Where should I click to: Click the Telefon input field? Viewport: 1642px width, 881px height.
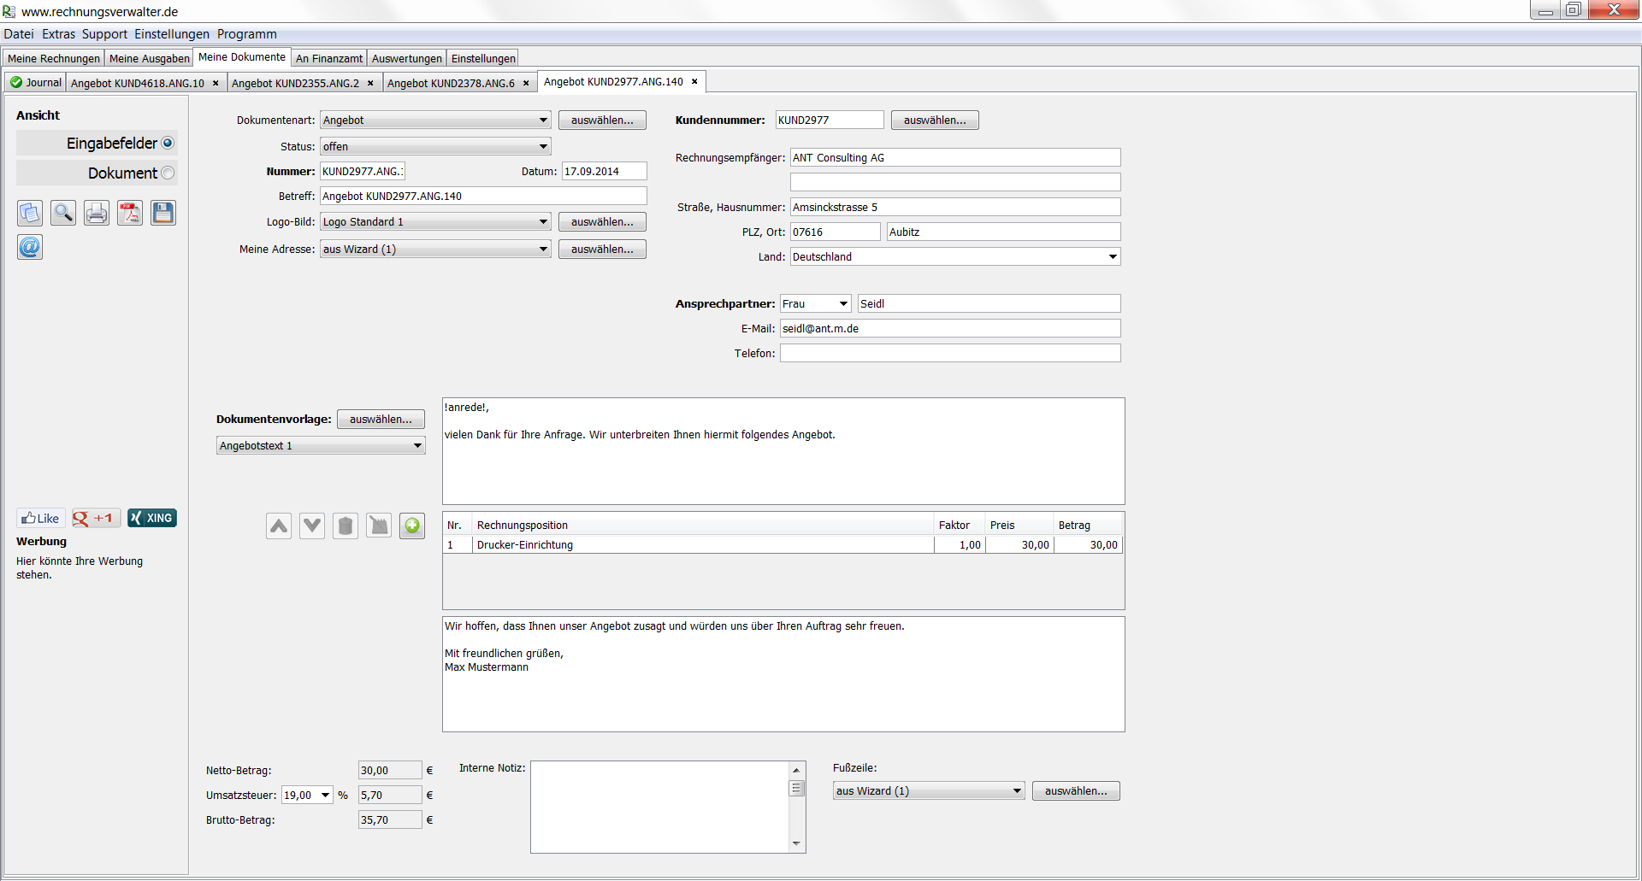pos(949,354)
